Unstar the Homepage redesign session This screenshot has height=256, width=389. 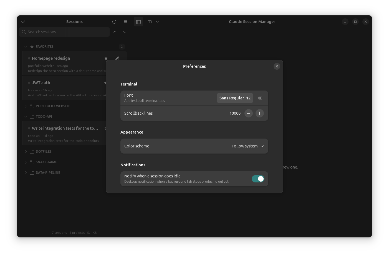tap(106, 58)
